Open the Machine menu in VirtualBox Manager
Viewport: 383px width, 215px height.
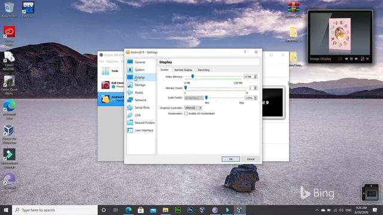tap(113, 62)
